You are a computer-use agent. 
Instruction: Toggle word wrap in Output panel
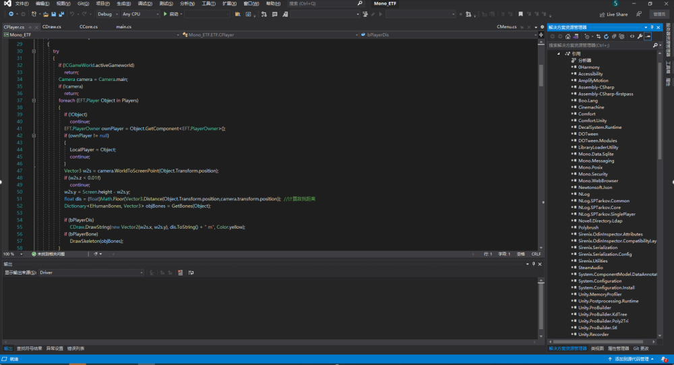[191, 273]
